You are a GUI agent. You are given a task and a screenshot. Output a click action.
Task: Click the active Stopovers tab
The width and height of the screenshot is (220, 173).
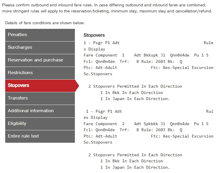pyautogui.click(x=40, y=86)
